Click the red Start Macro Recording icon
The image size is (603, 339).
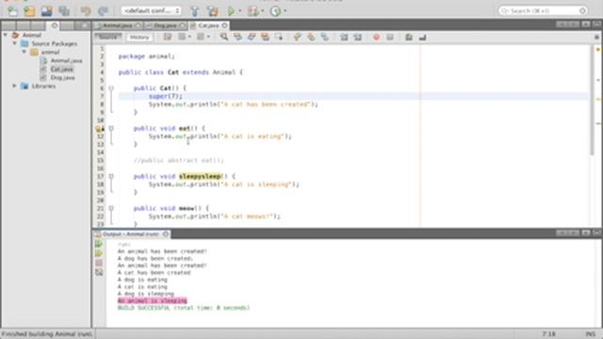(376, 37)
